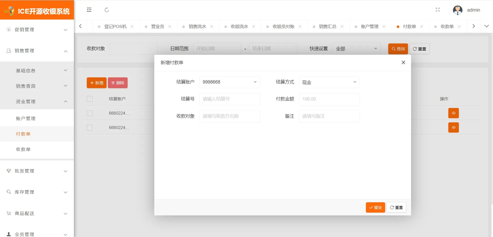Switch to the 登记POS机 tab

[115, 26]
